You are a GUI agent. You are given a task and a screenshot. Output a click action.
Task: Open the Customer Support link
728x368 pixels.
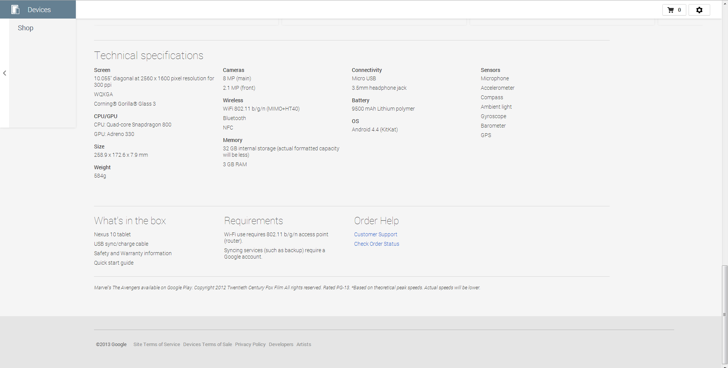click(x=375, y=234)
